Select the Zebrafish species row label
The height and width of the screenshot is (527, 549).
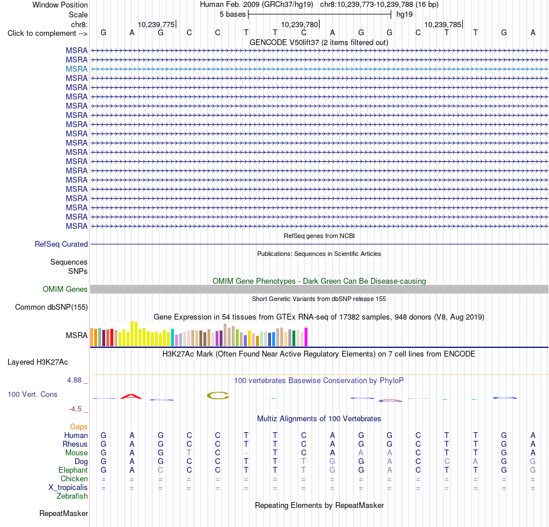tap(72, 496)
